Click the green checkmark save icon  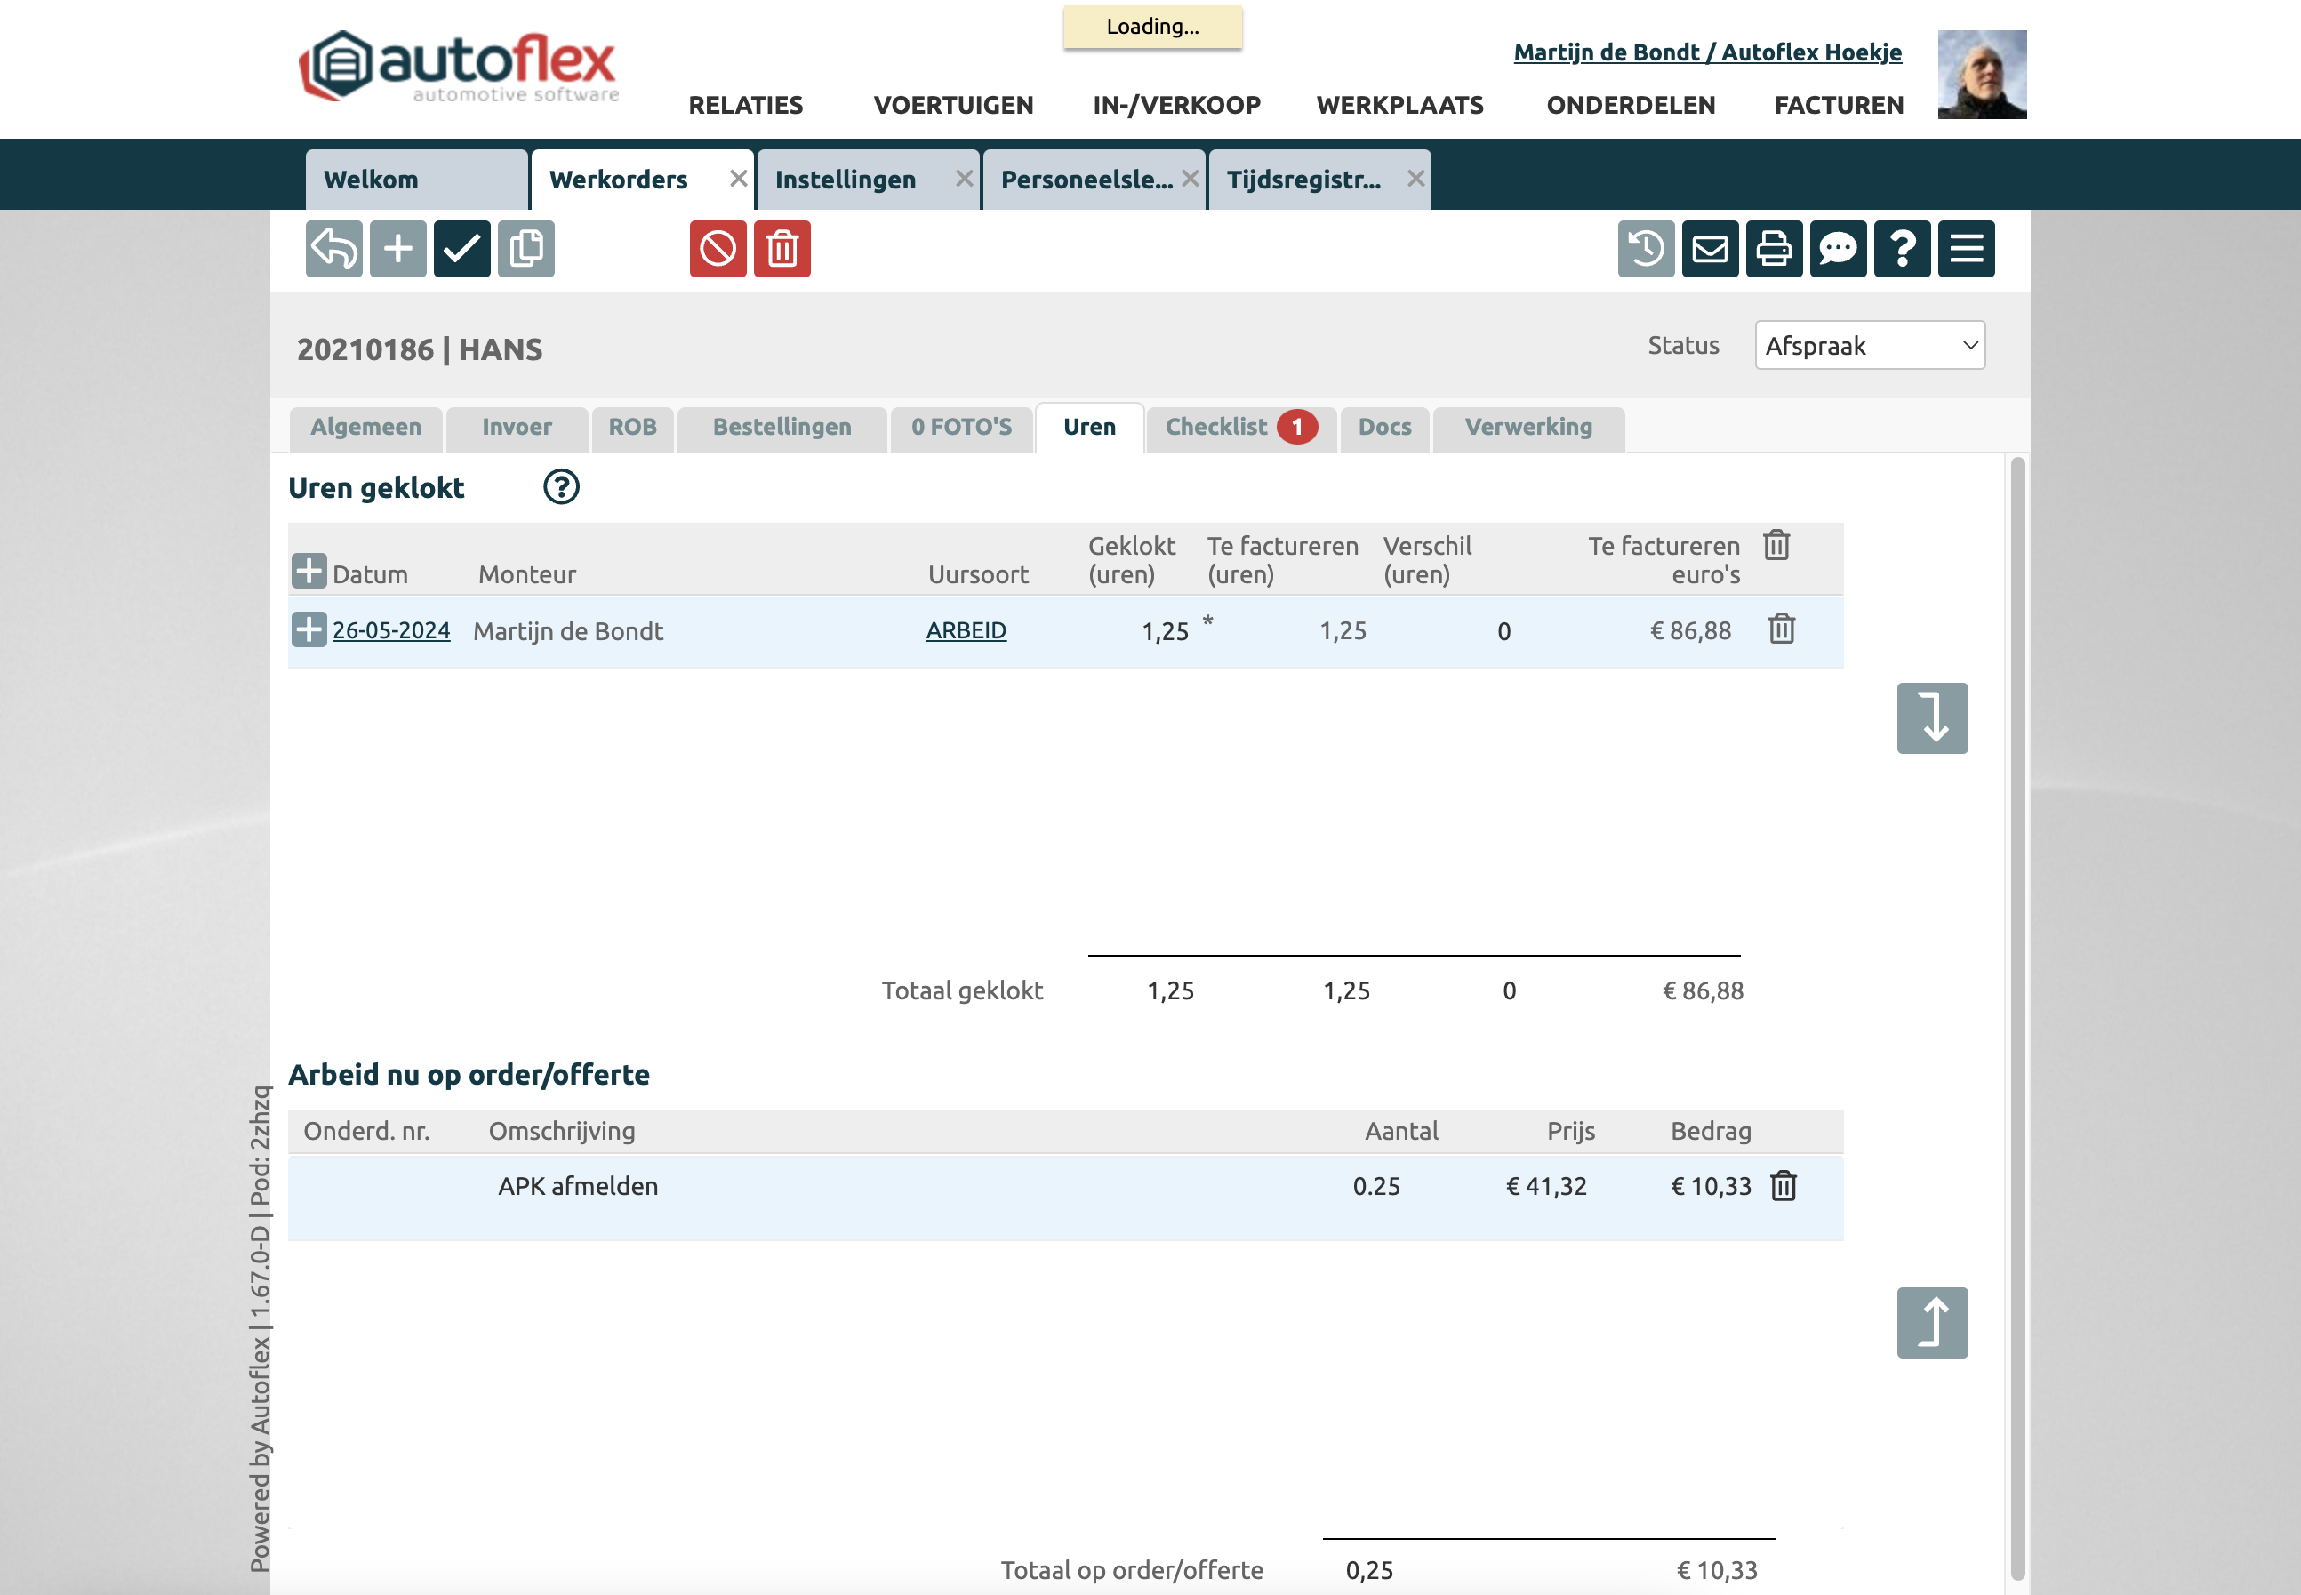(461, 249)
